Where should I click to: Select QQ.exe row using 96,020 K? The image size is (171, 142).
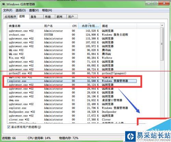point(72,50)
